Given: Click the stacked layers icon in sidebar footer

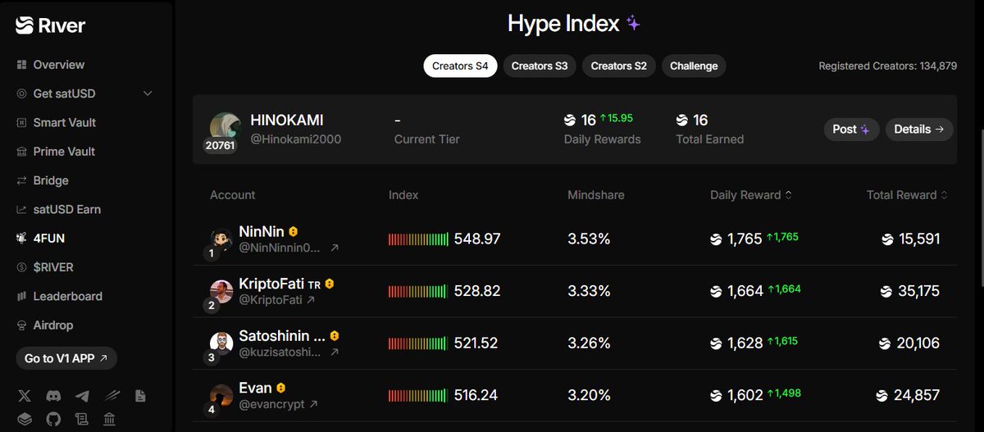Looking at the screenshot, I should point(24,420).
